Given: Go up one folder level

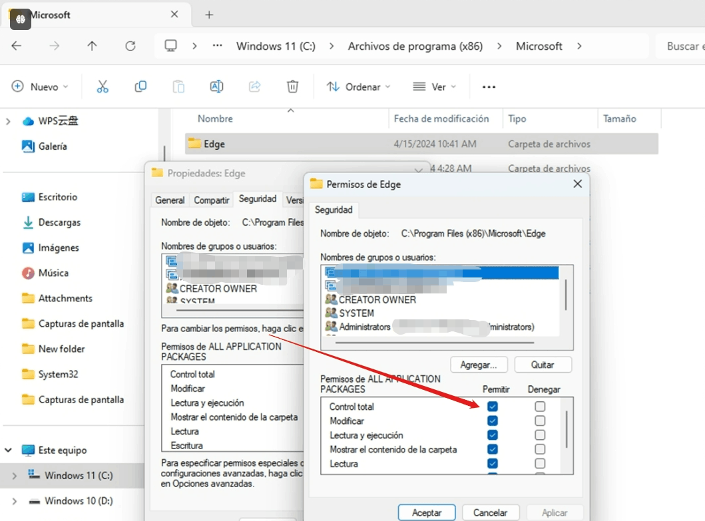Looking at the screenshot, I should pos(92,46).
